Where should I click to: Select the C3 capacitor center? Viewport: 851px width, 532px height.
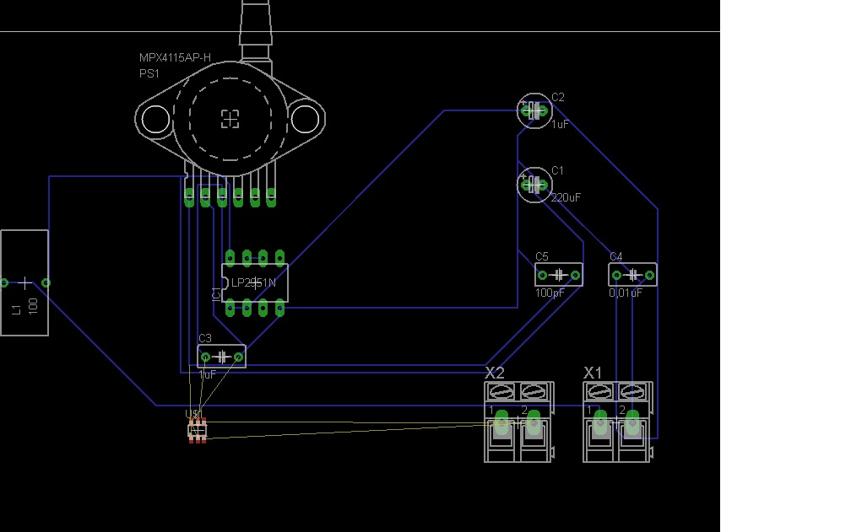221,357
